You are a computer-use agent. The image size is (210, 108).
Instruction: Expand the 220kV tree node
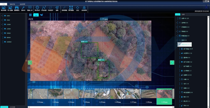tap(2, 29)
